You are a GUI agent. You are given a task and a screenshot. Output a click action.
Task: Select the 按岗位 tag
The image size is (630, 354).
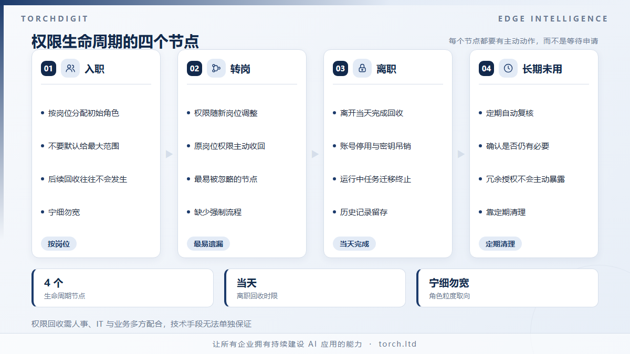click(x=59, y=243)
